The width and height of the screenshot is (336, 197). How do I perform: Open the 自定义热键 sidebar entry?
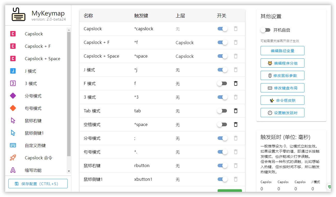[x=36, y=145]
